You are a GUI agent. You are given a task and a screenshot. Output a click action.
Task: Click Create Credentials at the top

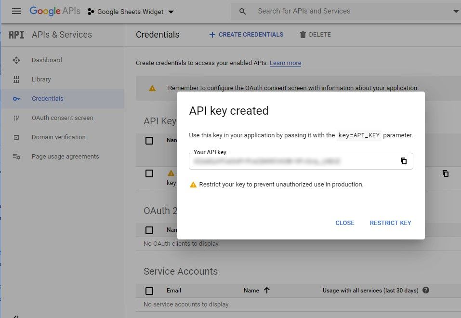(x=246, y=35)
